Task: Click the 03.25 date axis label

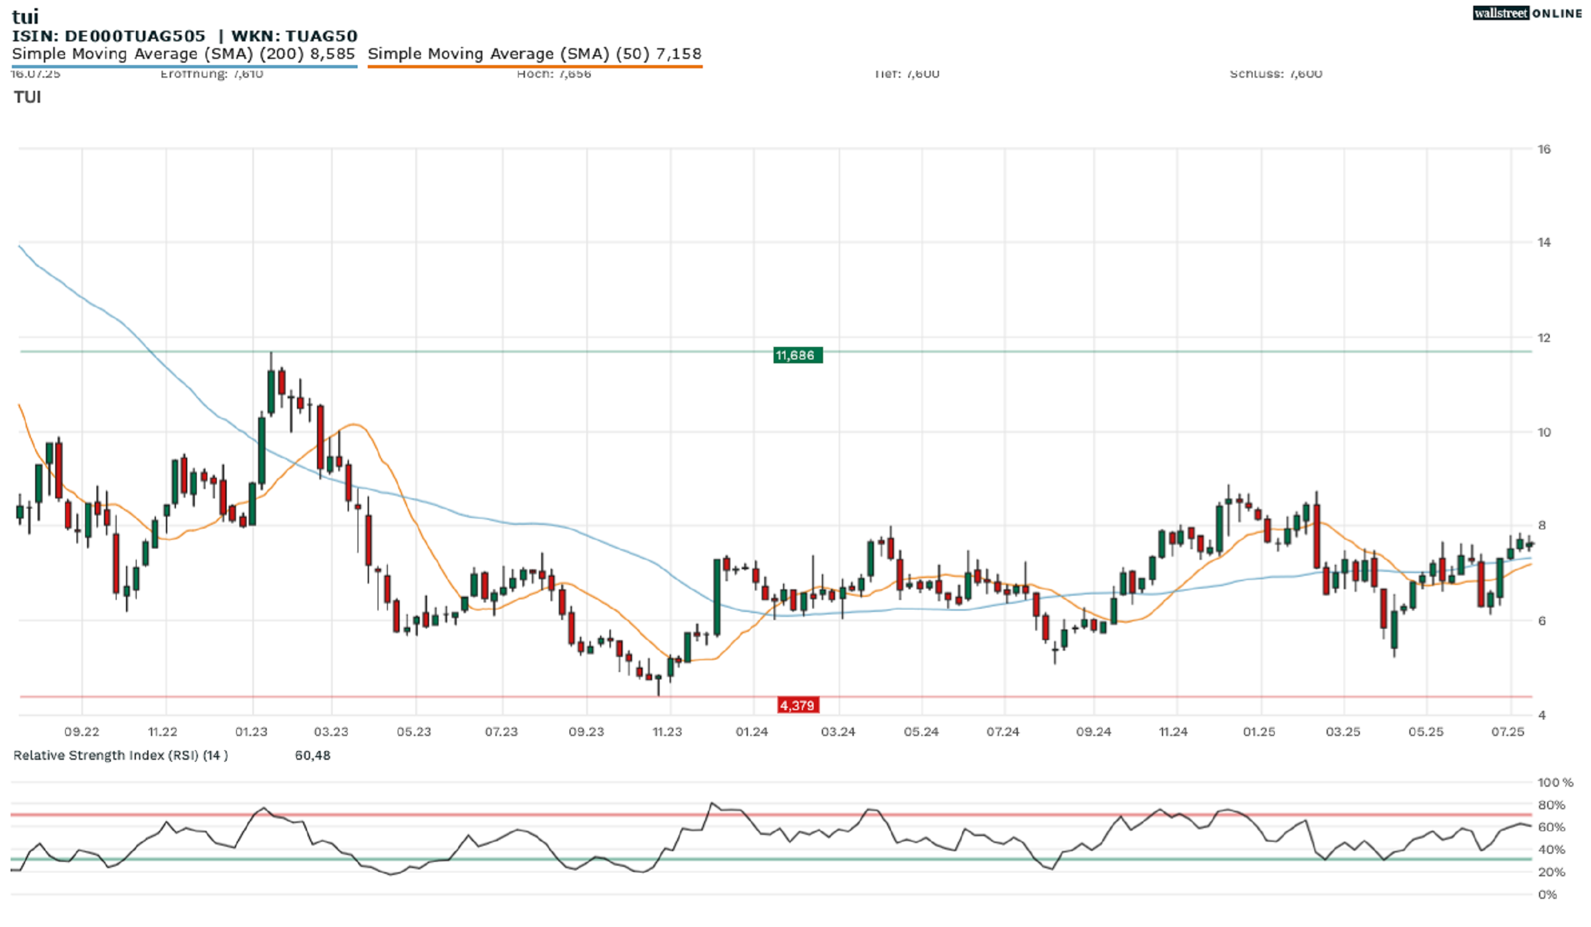Action: click(x=1344, y=732)
